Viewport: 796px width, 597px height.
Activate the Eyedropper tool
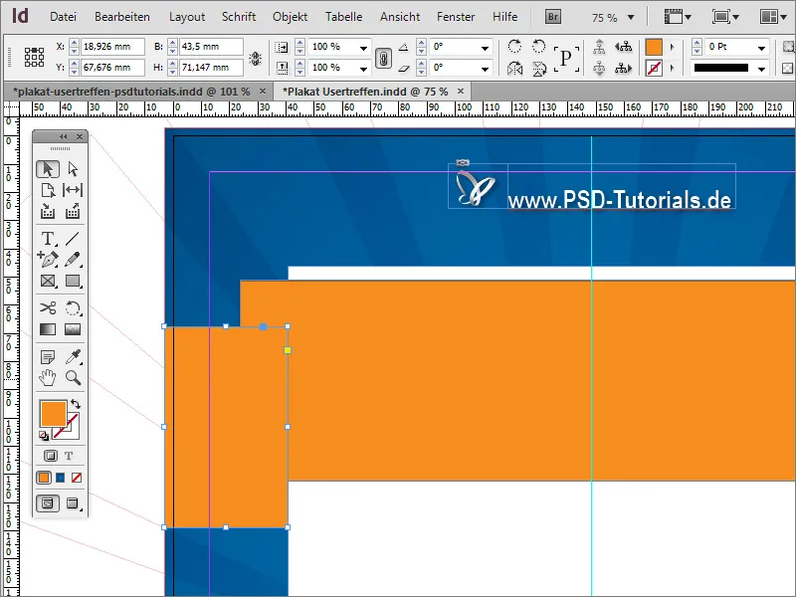coord(73,357)
